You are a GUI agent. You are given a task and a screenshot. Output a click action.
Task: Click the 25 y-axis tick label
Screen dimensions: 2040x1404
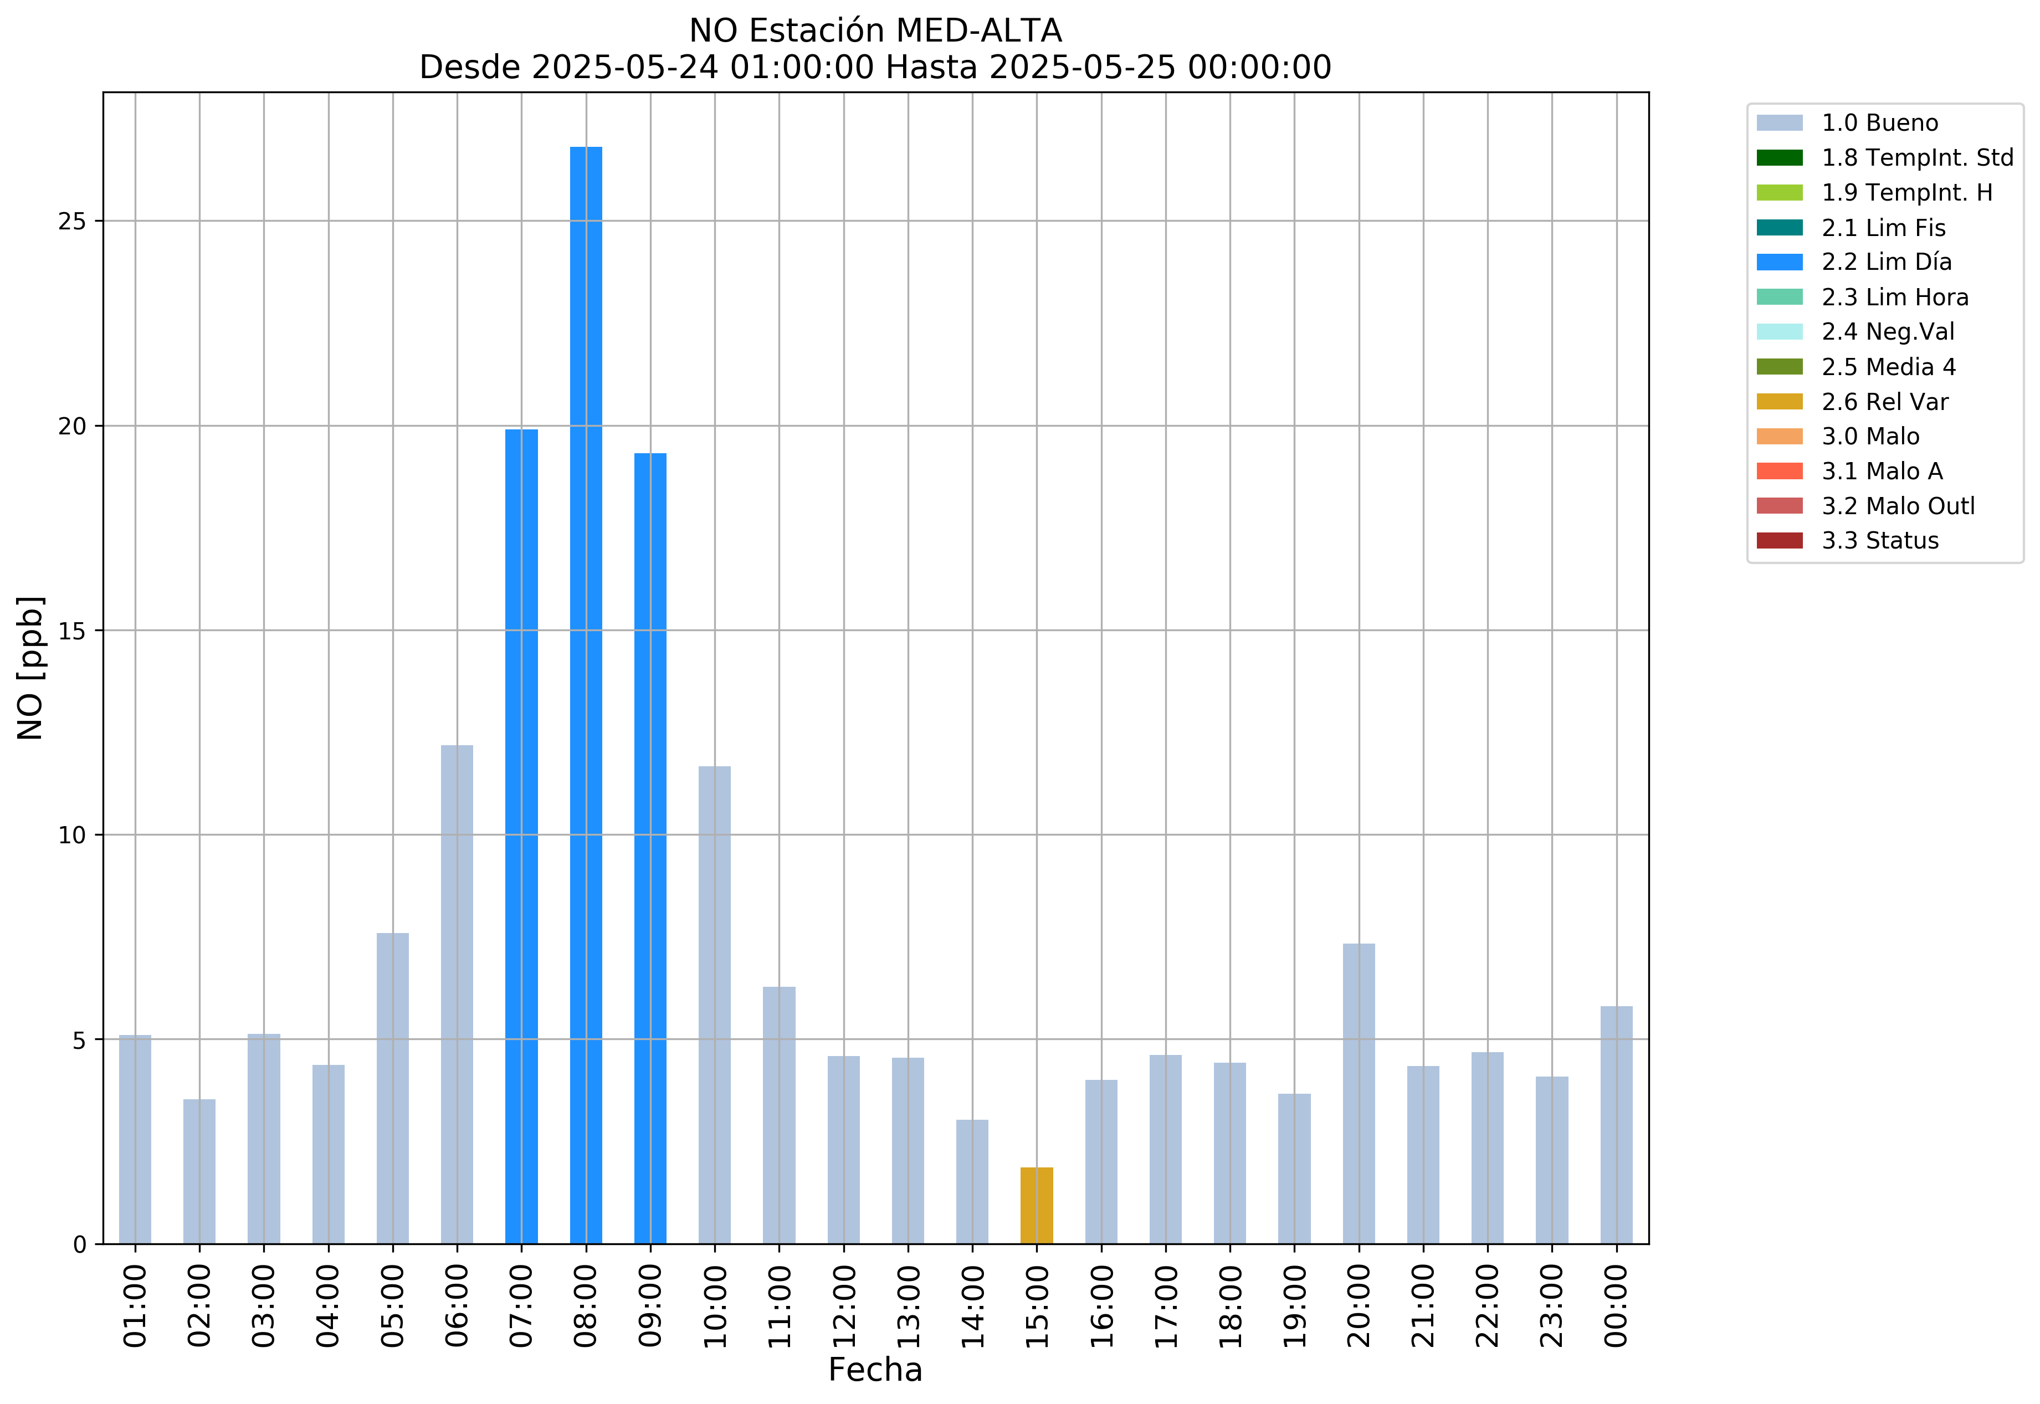(x=72, y=222)
